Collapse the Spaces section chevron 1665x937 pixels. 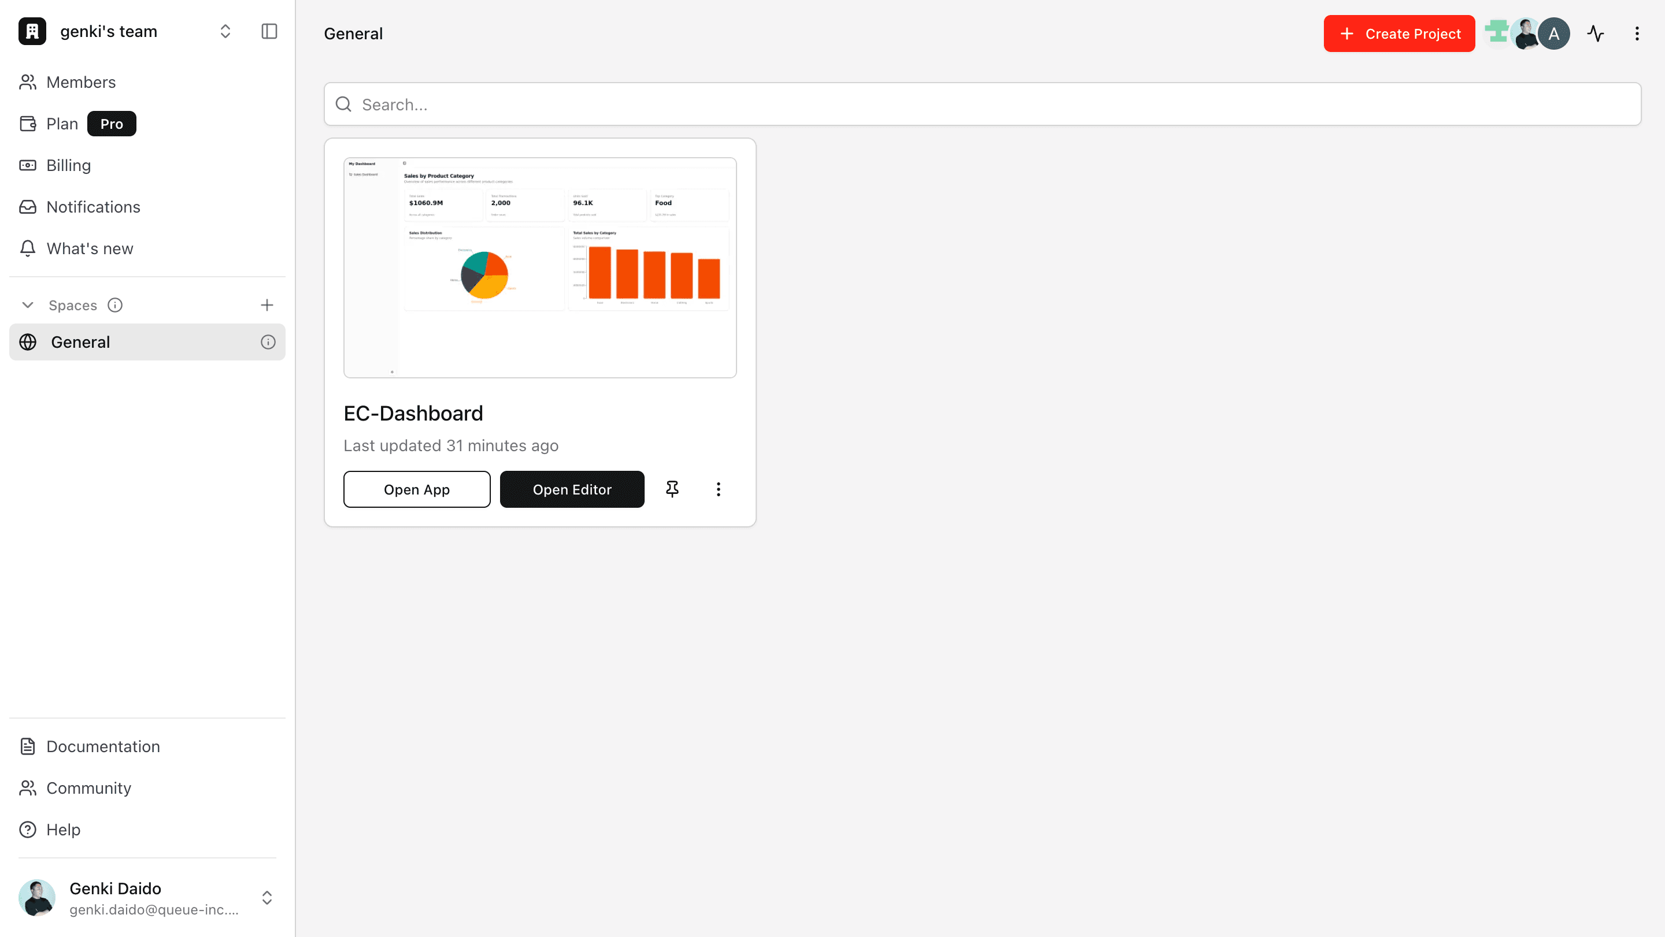coord(28,305)
